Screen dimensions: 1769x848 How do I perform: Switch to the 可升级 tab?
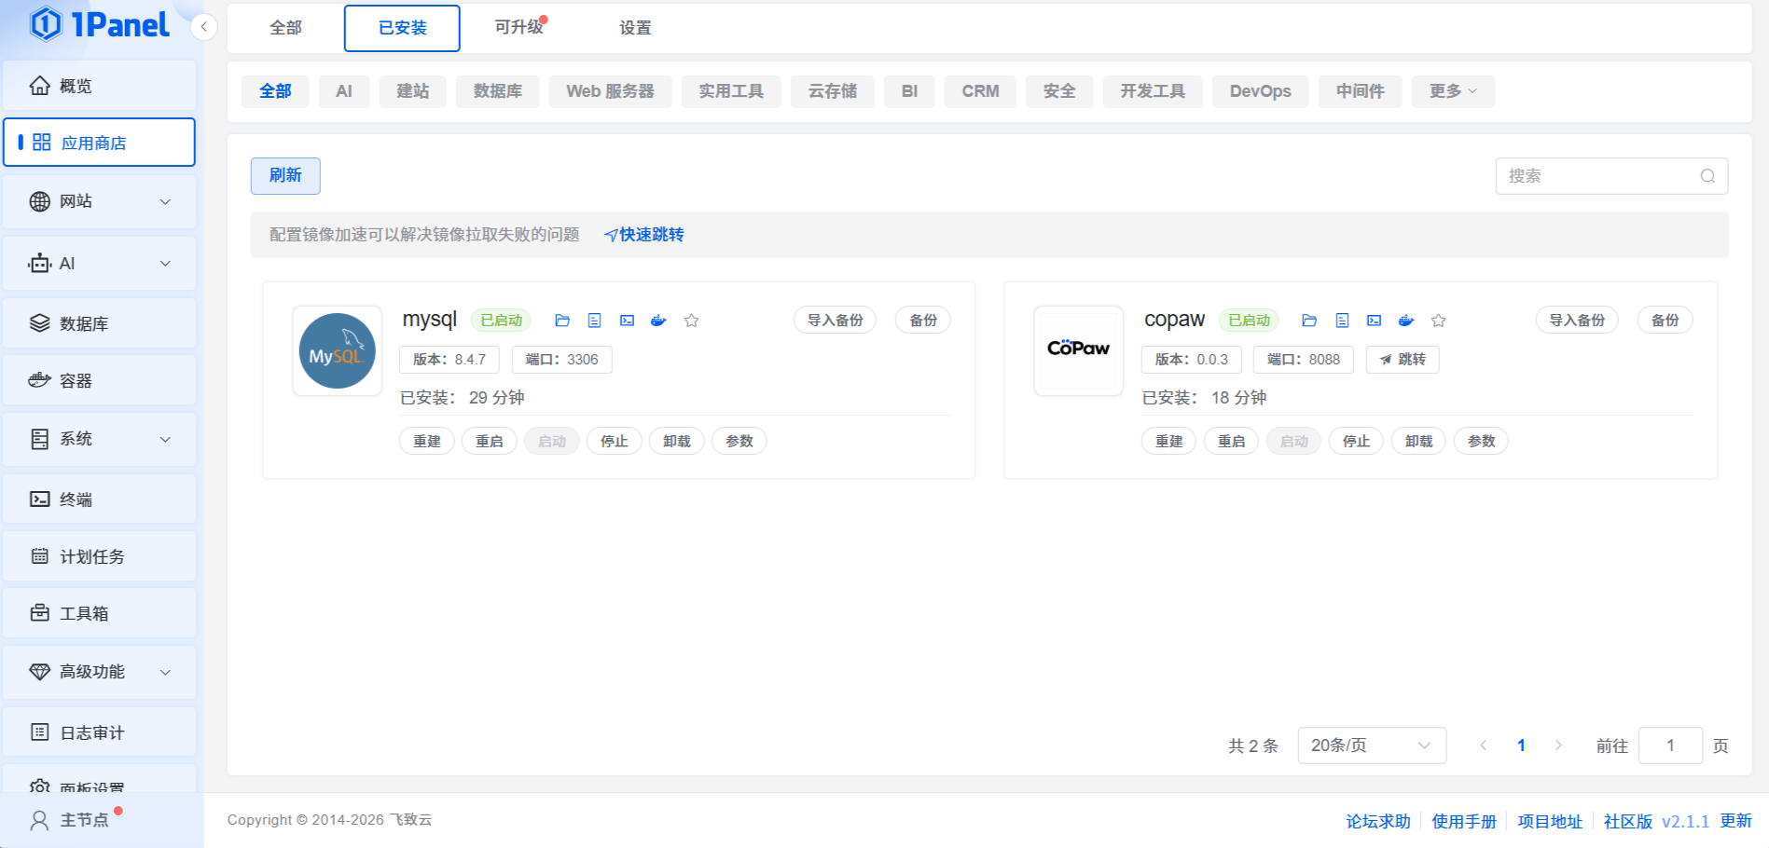coord(518,28)
